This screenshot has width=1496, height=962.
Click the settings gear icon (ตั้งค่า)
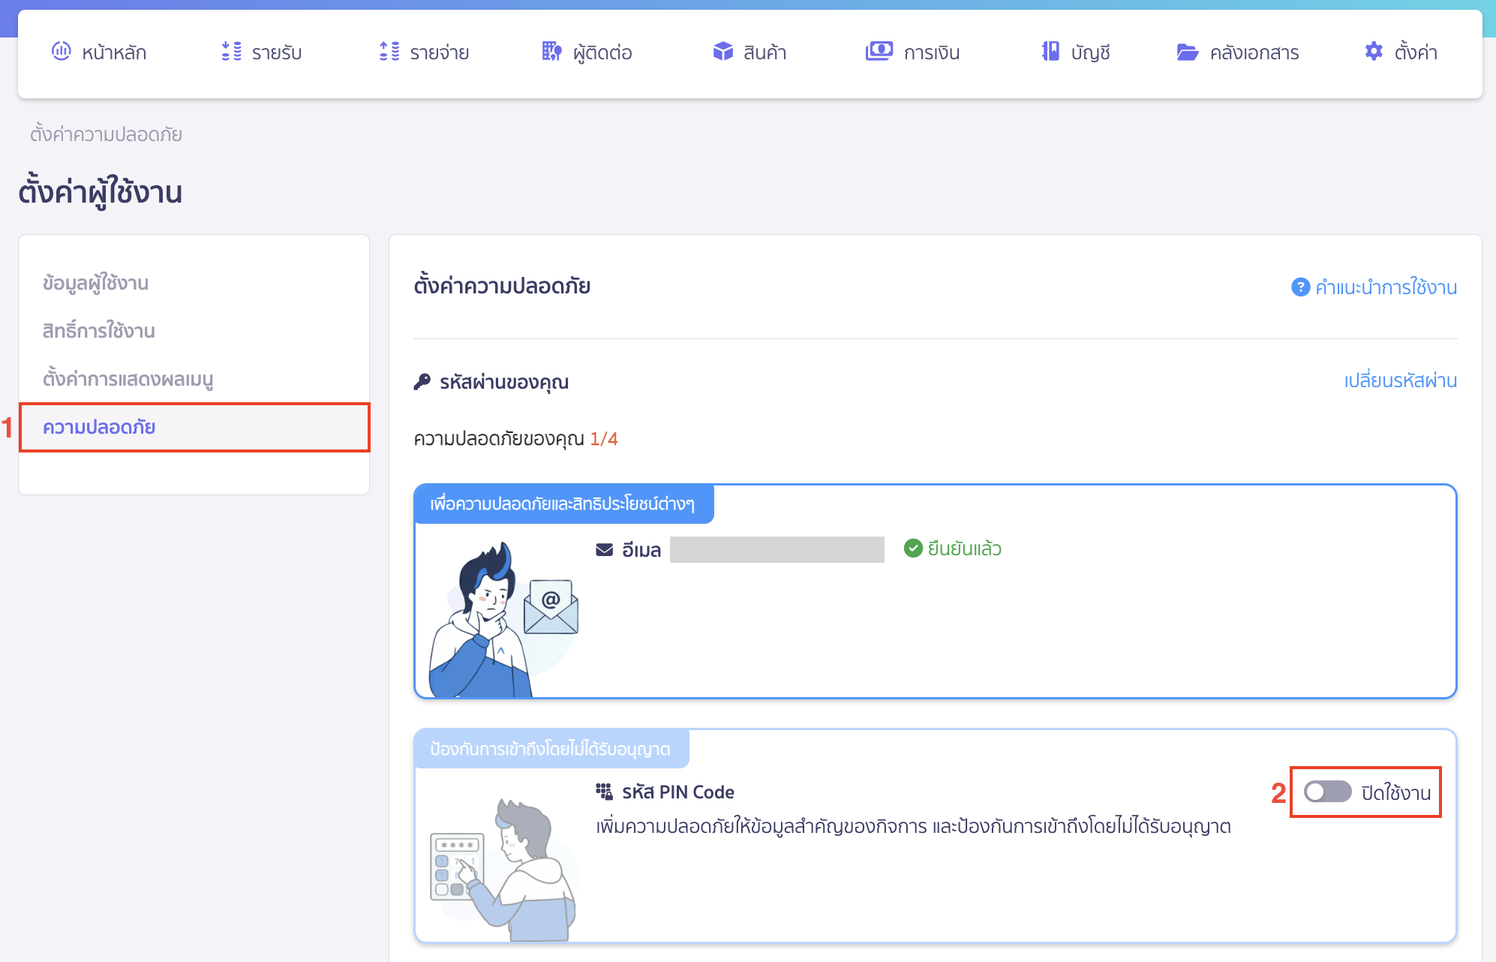[1374, 51]
